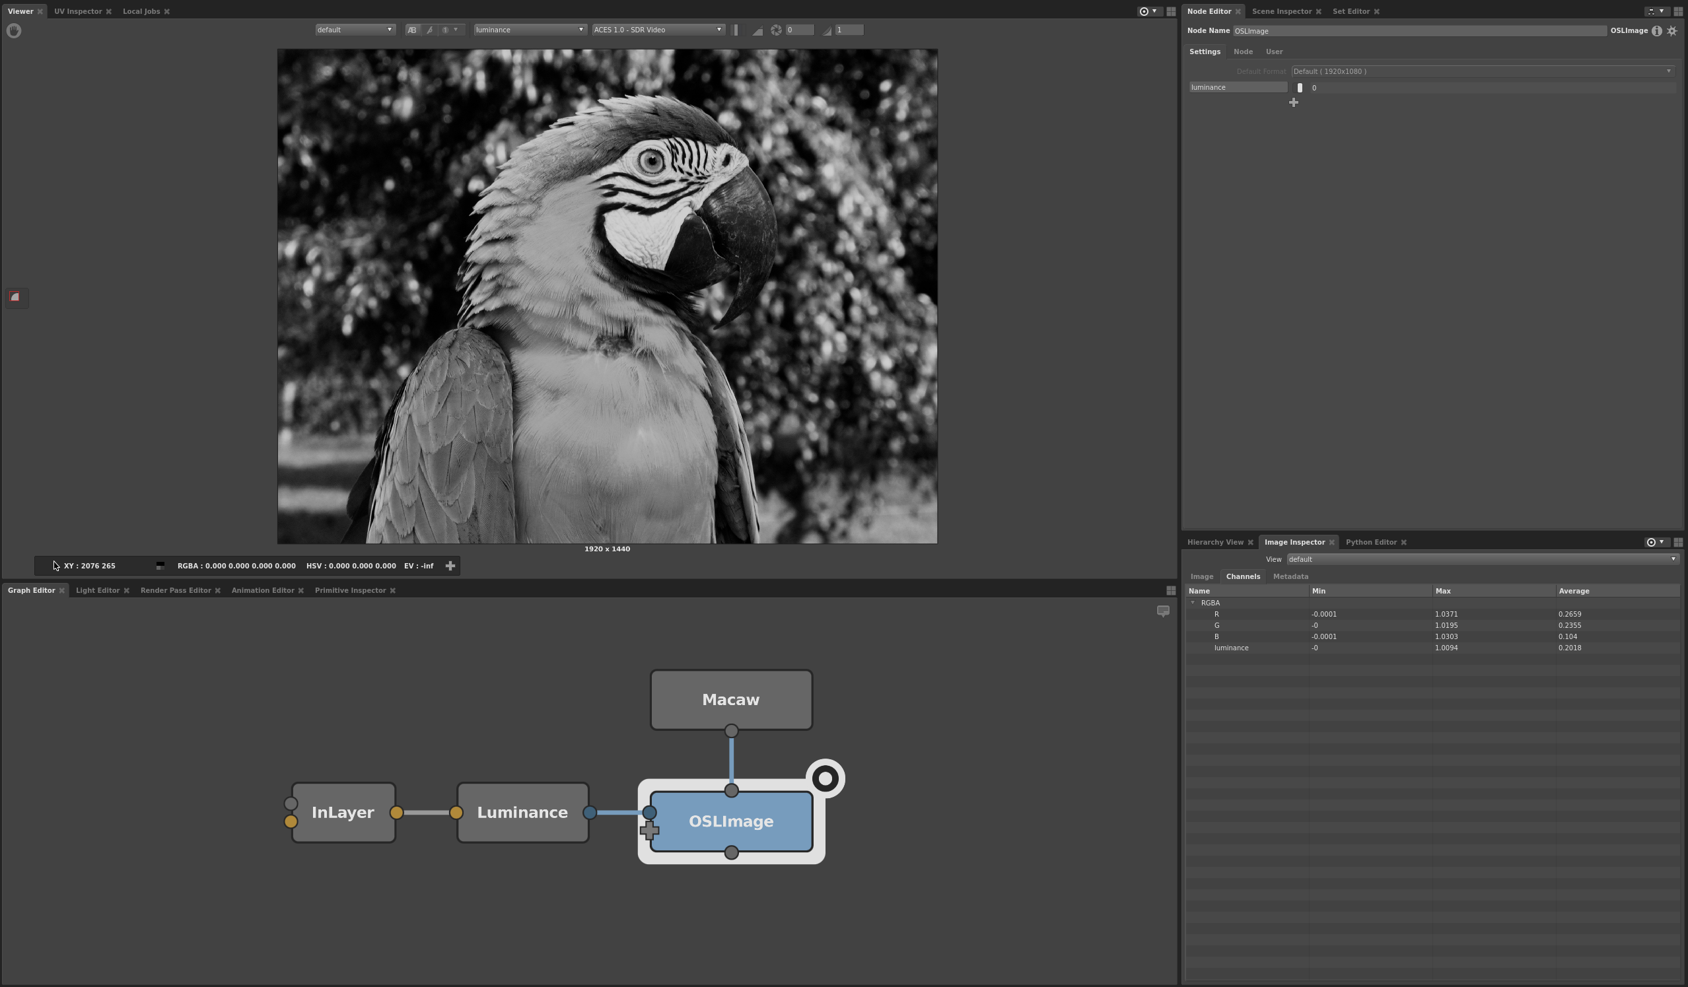Toggle solo channel bars in viewer
This screenshot has height=987, width=1688.
point(736,30)
